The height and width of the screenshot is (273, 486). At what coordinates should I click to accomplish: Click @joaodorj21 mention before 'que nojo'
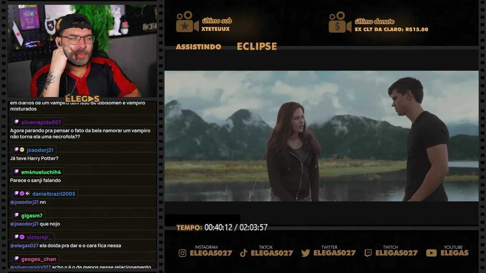click(24, 224)
